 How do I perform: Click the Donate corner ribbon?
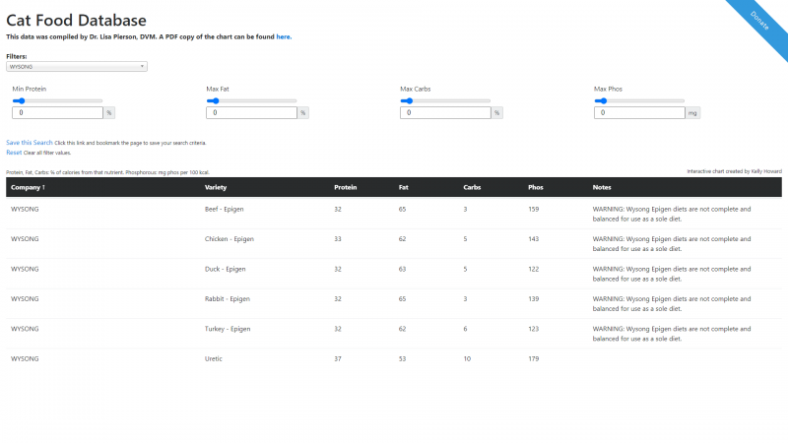pyautogui.click(x=760, y=20)
